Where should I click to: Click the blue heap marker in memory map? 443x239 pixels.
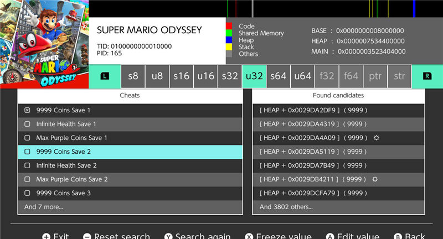(414, 8)
